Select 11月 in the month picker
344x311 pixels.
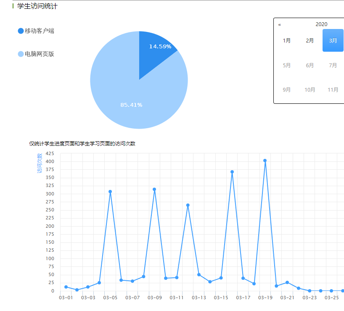333,90
